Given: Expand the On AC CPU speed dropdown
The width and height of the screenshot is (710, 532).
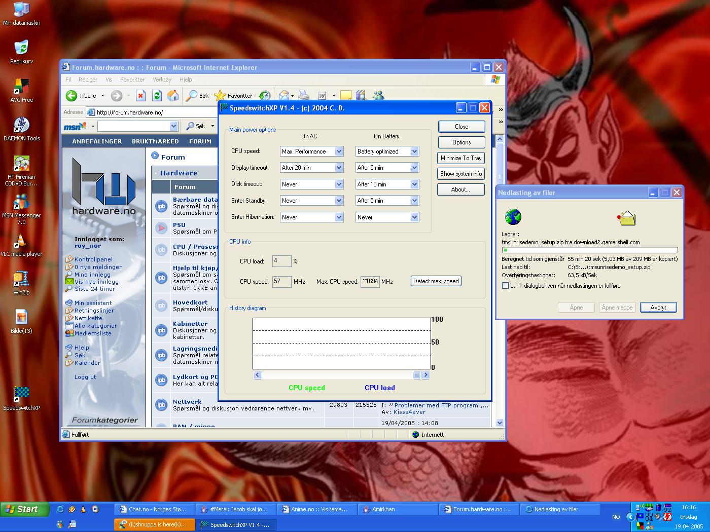Looking at the screenshot, I should 339,151.
